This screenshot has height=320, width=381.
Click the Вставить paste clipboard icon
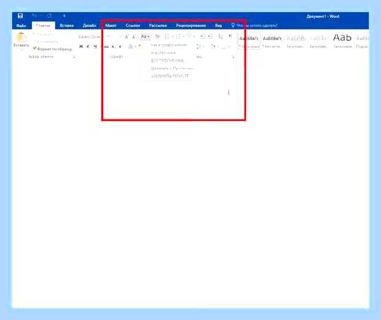pos(21,37)
